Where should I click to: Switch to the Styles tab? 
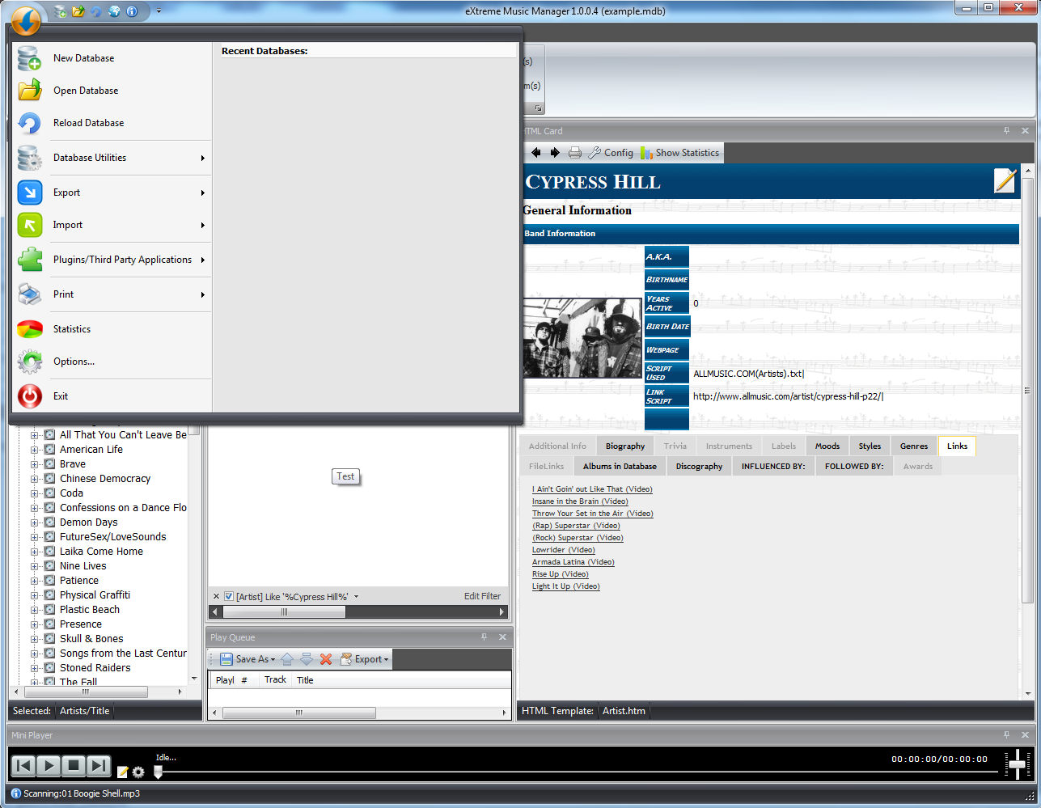click(x=870, y=446)
